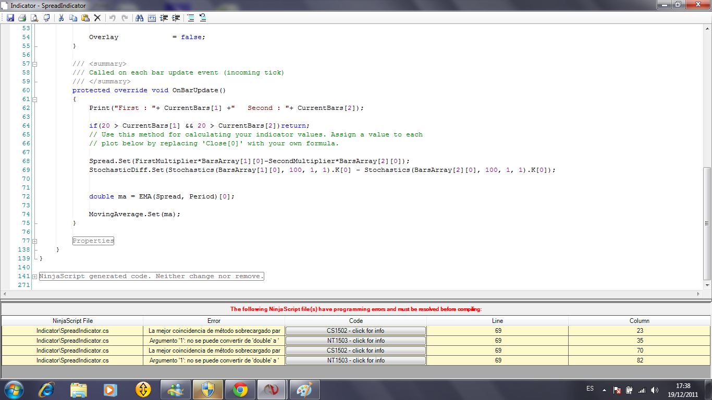Switch to Google Chrome on the taskbar
This screenshot has height=400, width=712.
click(x=240, y=389)
